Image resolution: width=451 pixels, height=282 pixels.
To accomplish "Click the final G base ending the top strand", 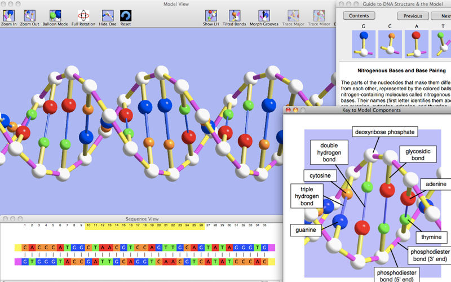I will [264, 248].
